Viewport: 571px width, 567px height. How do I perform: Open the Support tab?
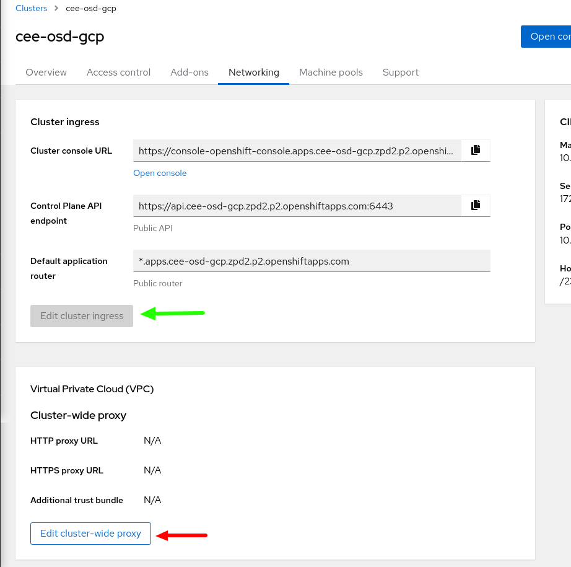[x=401, y=72]
